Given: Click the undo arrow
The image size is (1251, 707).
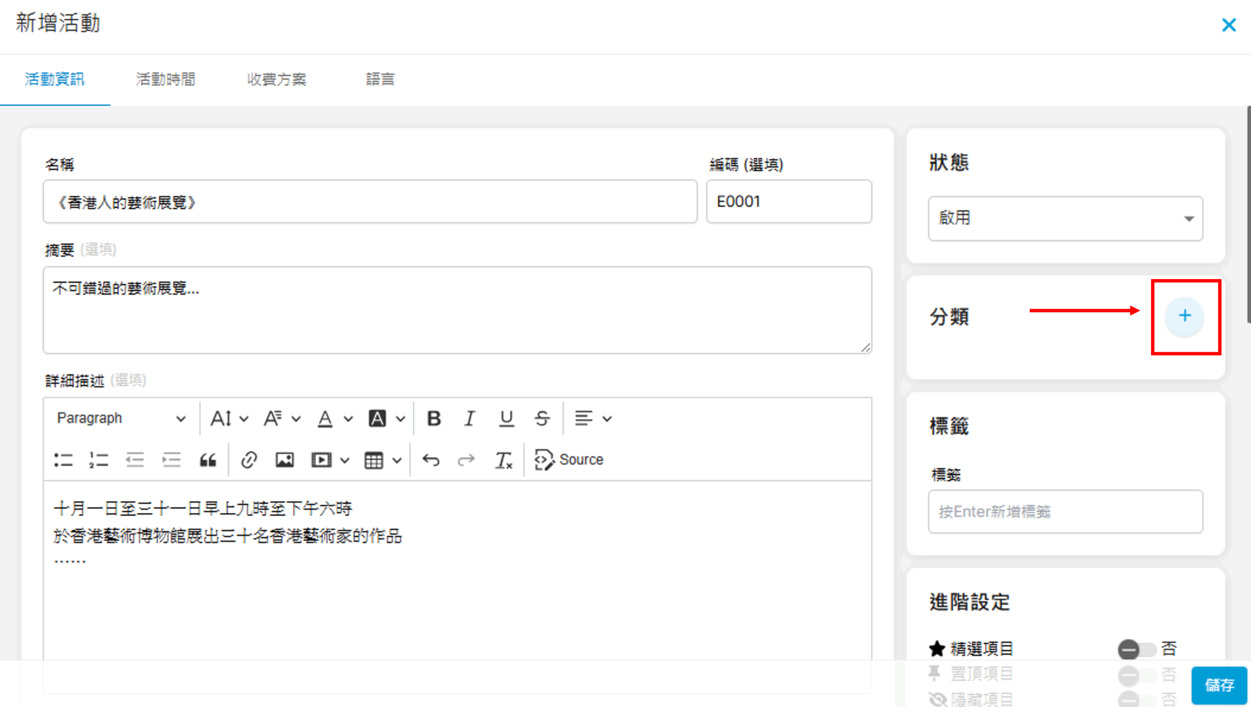Looking at the screenshot, I should point(431,460).
